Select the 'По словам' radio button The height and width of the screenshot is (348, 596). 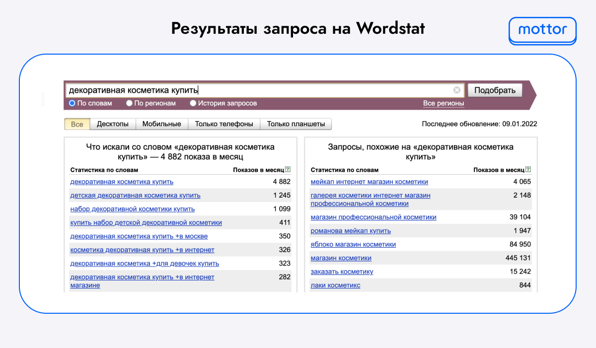point(72,103)
